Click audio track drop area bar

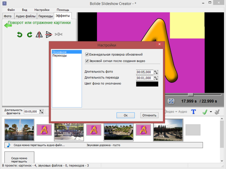coord(104,145)
